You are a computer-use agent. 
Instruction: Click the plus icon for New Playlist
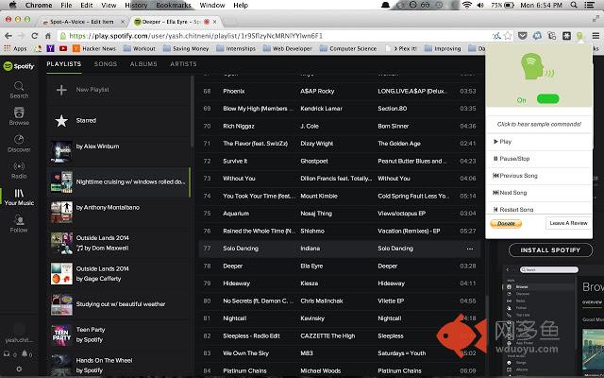61,90
